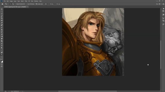Image resolution: width=165 pixels, height=92 pixels.
Task: Select the Crop tool
Action: click(2, 18)
